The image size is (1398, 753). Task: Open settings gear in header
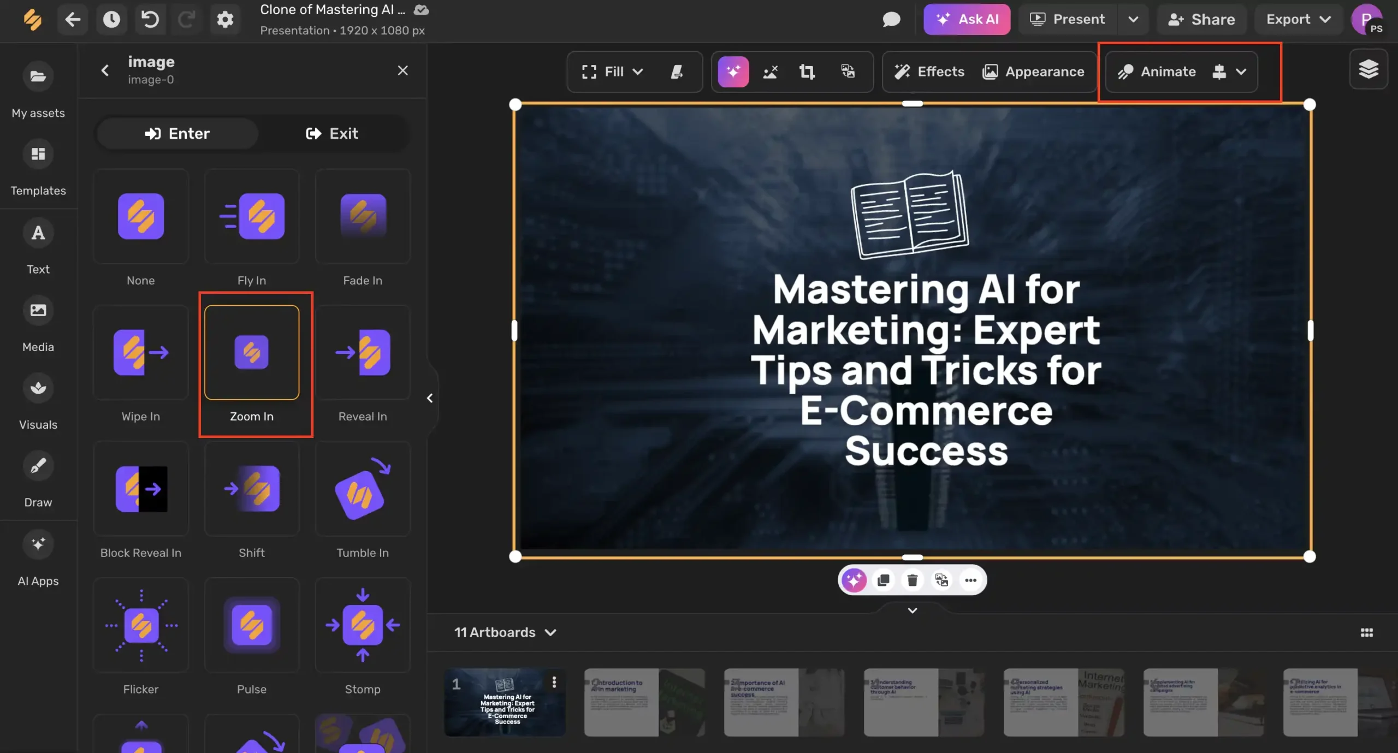point(225,20)
